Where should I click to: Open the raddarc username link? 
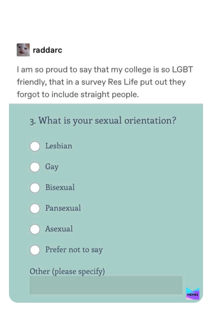pos(47,50)
